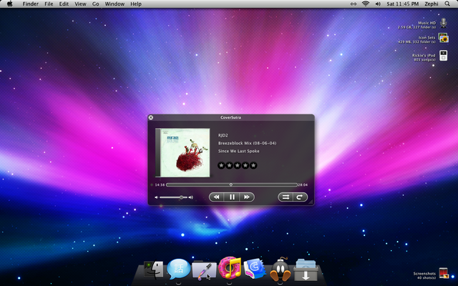Screen dimensions: 458x286
Task: Rate the track three stars
Action: (237, 165)
